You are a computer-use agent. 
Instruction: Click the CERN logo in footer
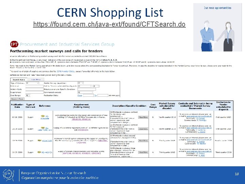(x=9, y=175)
